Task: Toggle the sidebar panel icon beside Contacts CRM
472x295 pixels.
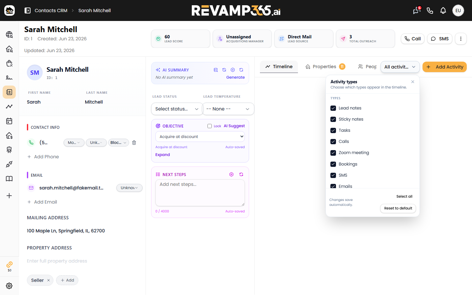Action: coord(28,10)
